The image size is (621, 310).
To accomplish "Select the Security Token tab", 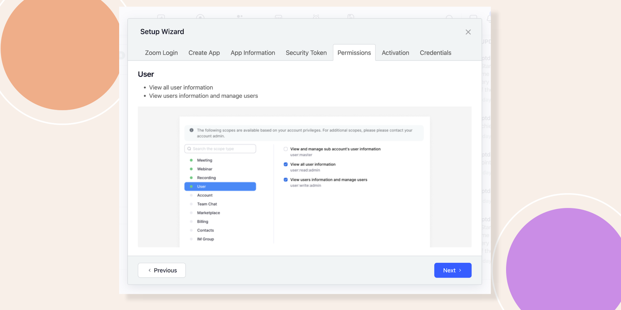I will click(306, 53).
